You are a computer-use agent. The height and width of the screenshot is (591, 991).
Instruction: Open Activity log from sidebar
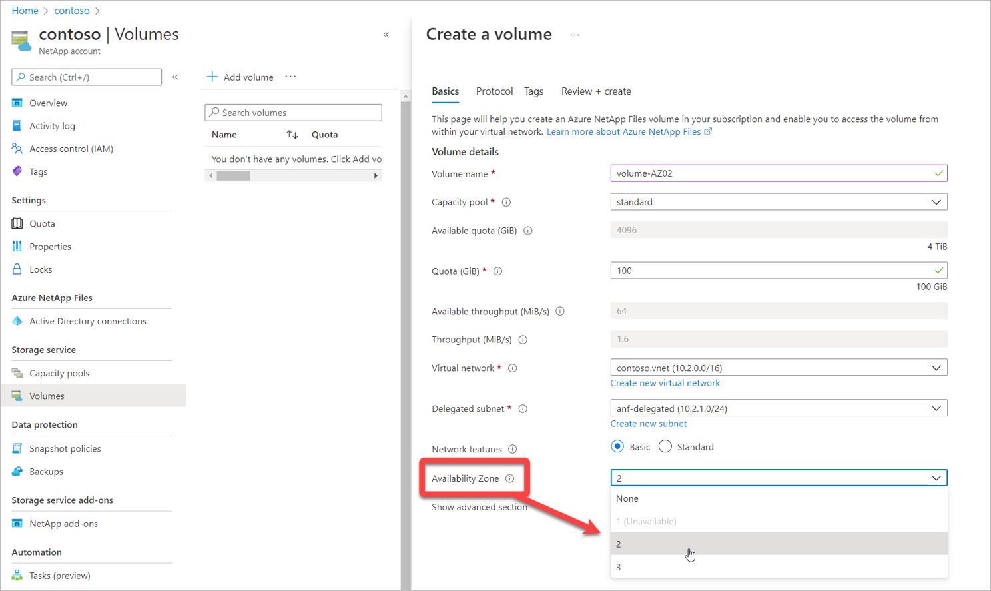(52, 126)
